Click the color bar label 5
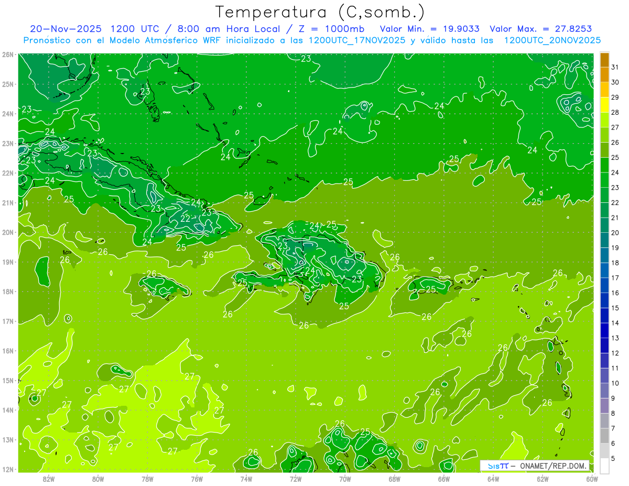The height and width of the screenshot is (486, 629). coord(613,459)
